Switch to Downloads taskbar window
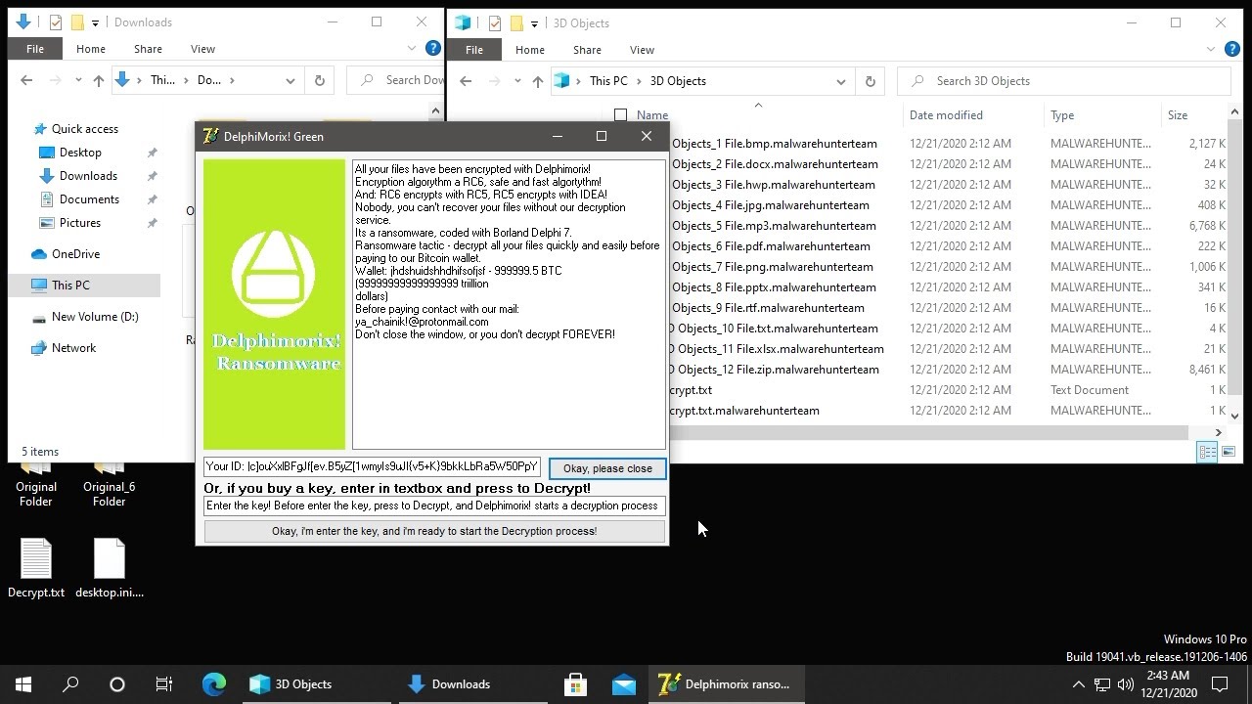Image resolution: width=1252 pixels, height=704 pixels. click(x=473, y=684)
